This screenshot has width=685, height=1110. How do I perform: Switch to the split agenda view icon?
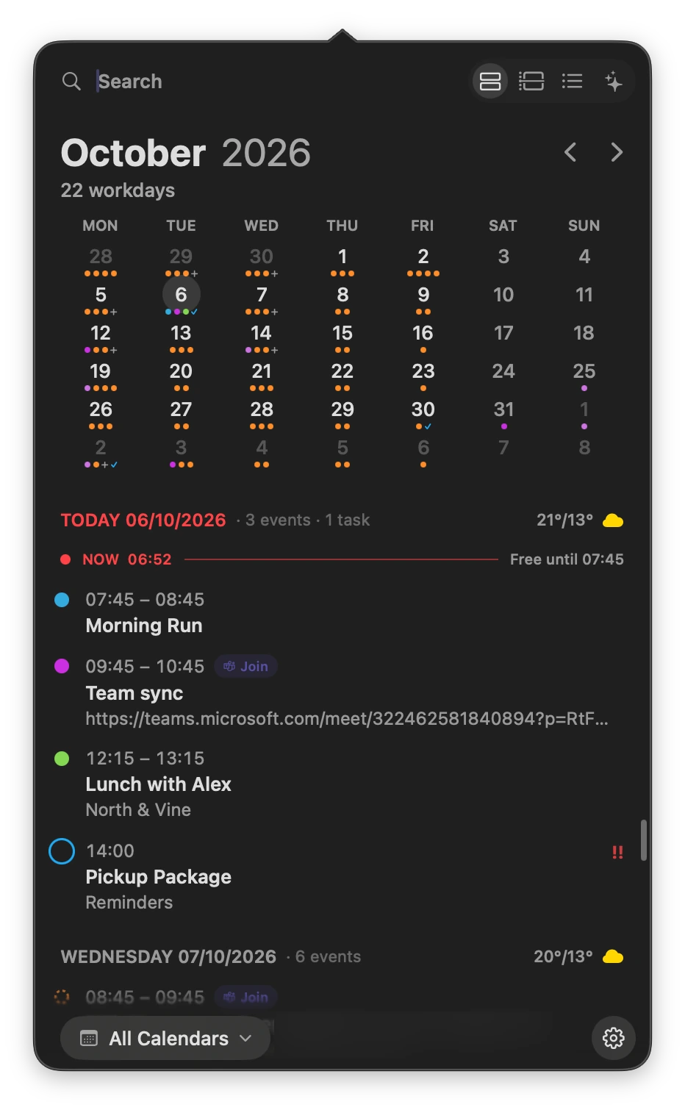[x=490, y=81]
